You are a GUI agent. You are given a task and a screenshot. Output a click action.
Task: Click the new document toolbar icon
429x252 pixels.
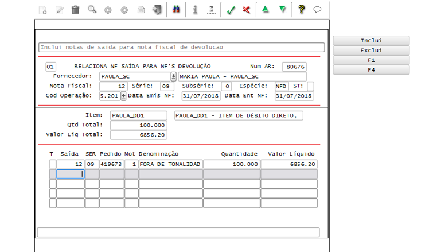pos(43,10)
